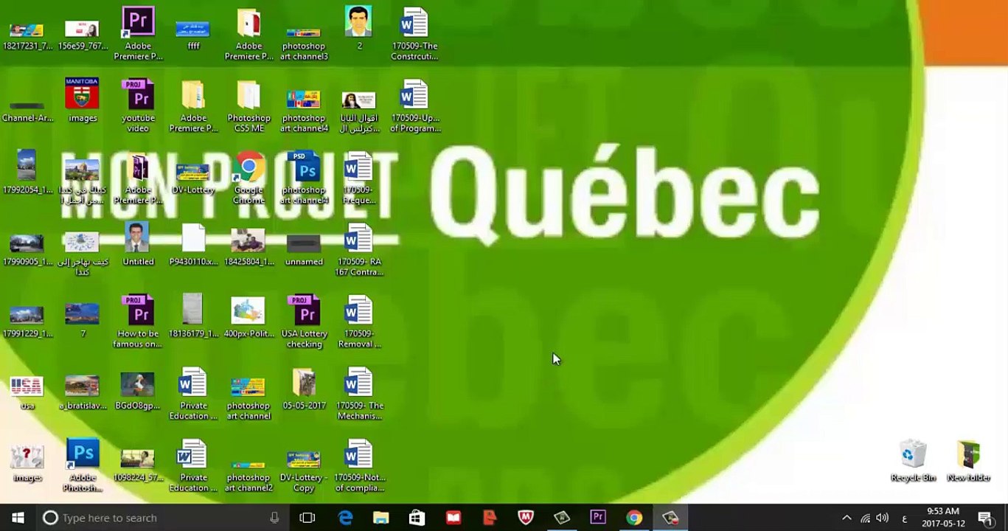The height and width of the screenshot is (531, 1008).
Task: Open the volume control in system tray
Action: click(882, 518)
